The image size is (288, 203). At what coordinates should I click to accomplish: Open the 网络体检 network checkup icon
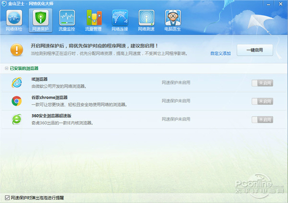click(x=14, y=18)
